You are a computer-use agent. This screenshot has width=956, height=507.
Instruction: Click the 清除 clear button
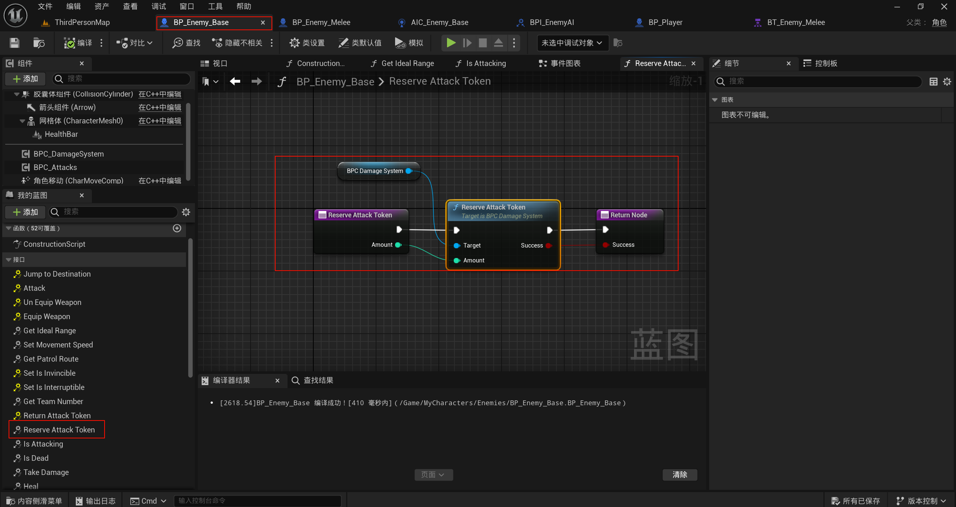pos(680,475)
